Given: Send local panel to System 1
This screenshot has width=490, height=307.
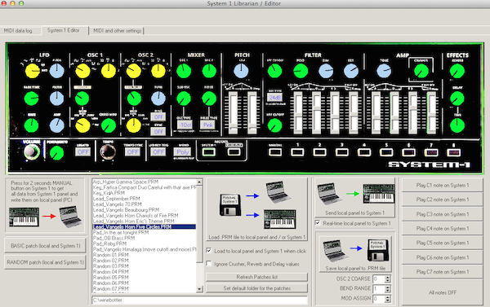Looking at the screenshot, I should tap(354, 198).
